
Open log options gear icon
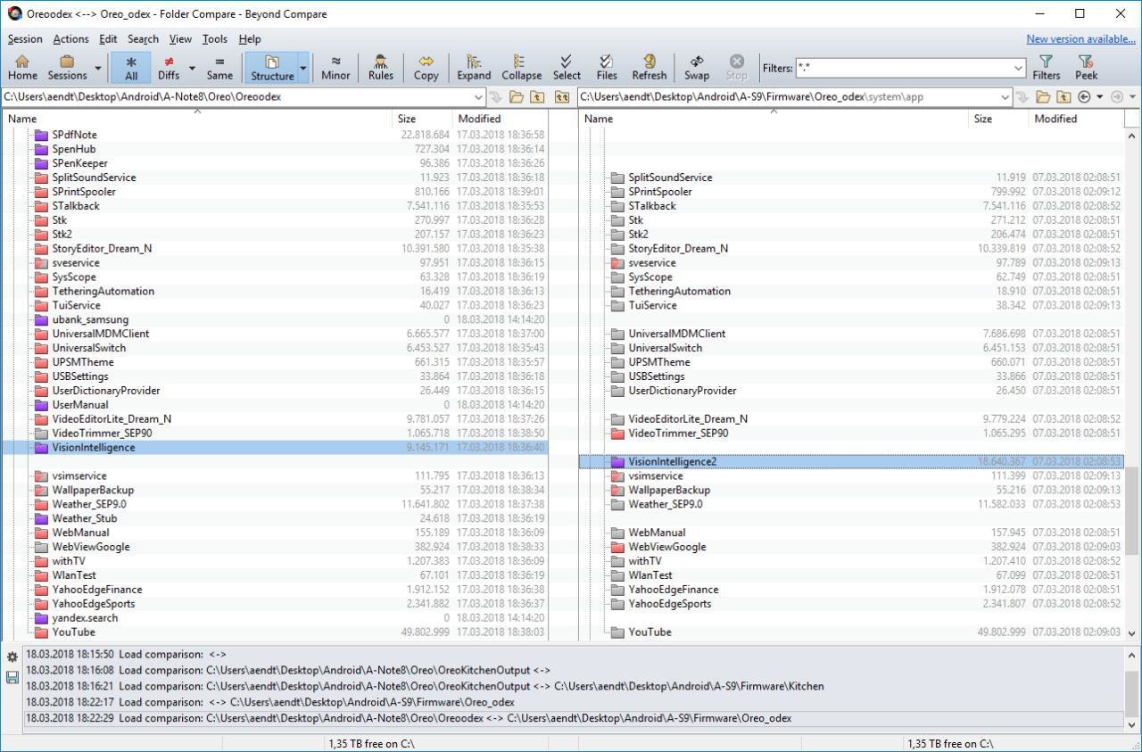coord(12,657)
